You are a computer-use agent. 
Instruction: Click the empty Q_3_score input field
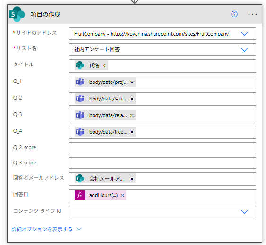point(163,163)
